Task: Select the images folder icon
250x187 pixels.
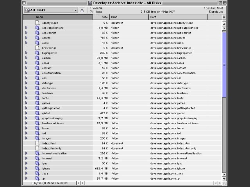Action: click(37, 138)
